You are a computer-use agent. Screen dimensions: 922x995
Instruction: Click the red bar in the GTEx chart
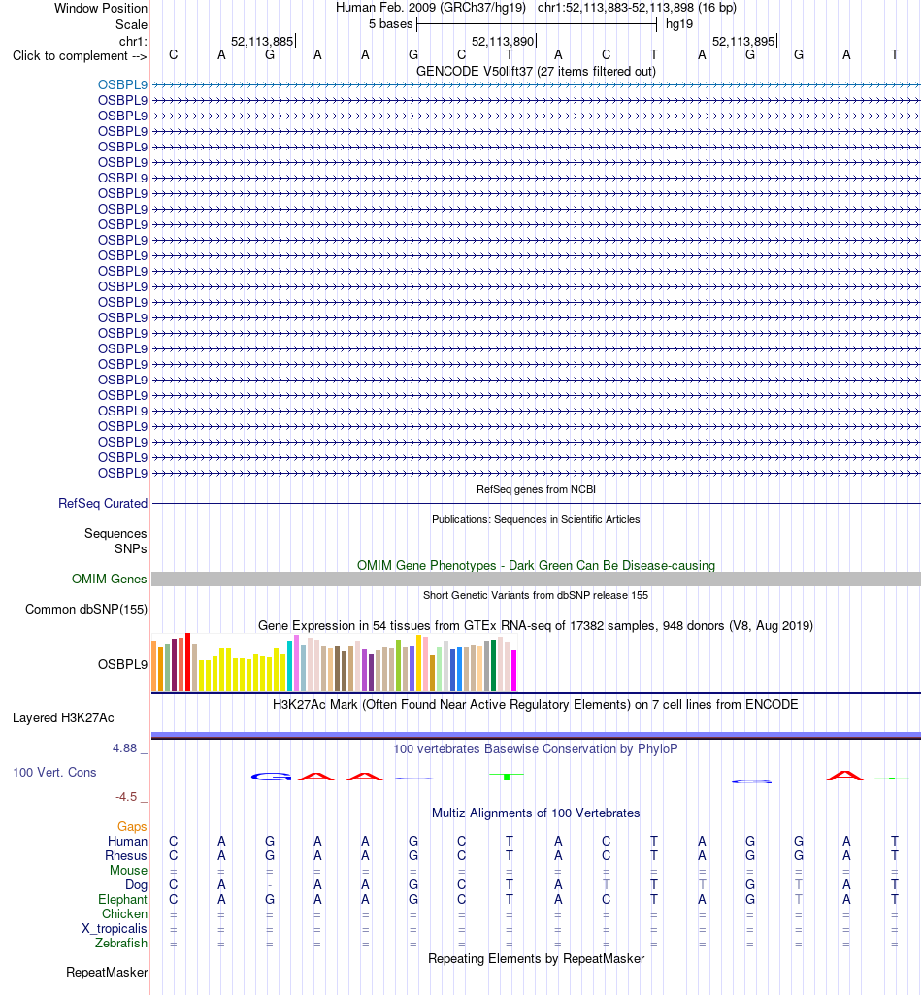(x=188, y=662)
